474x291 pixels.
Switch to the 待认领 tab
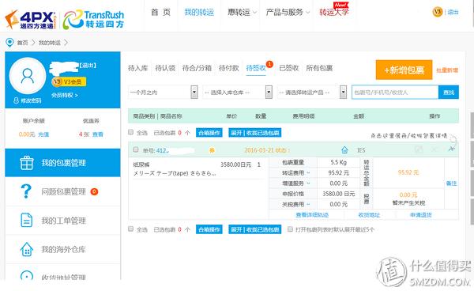click(165, 68)
